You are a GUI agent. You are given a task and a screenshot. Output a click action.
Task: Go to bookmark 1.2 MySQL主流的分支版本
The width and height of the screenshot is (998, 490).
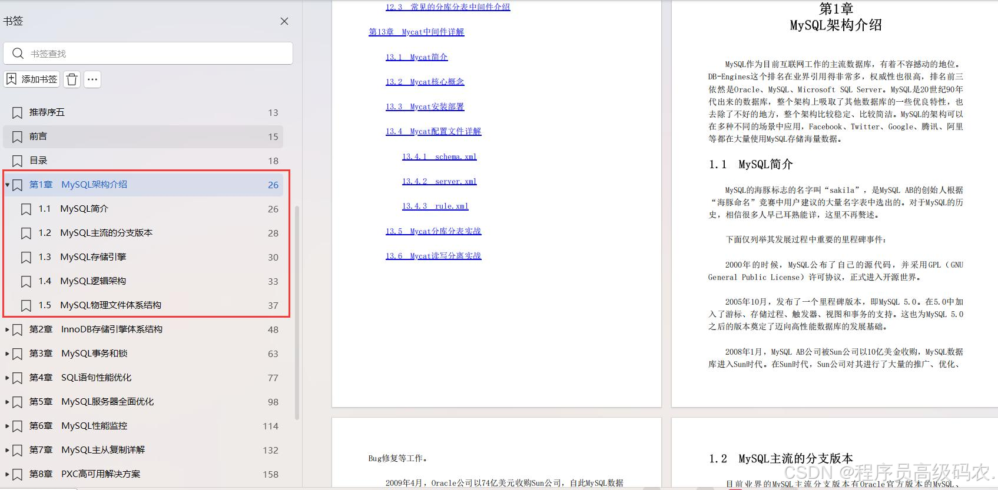(143, 233)
